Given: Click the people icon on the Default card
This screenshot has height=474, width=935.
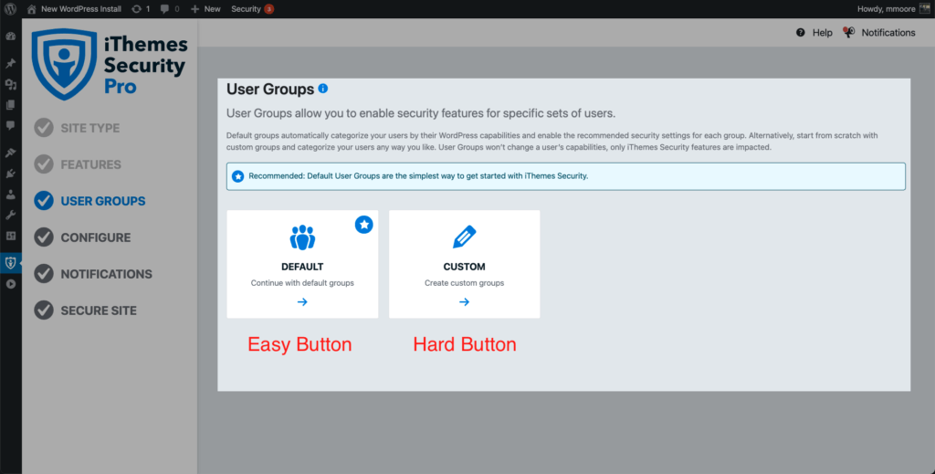Looking at the screenshot, I should pyautogui.click(x=302, y=237).
